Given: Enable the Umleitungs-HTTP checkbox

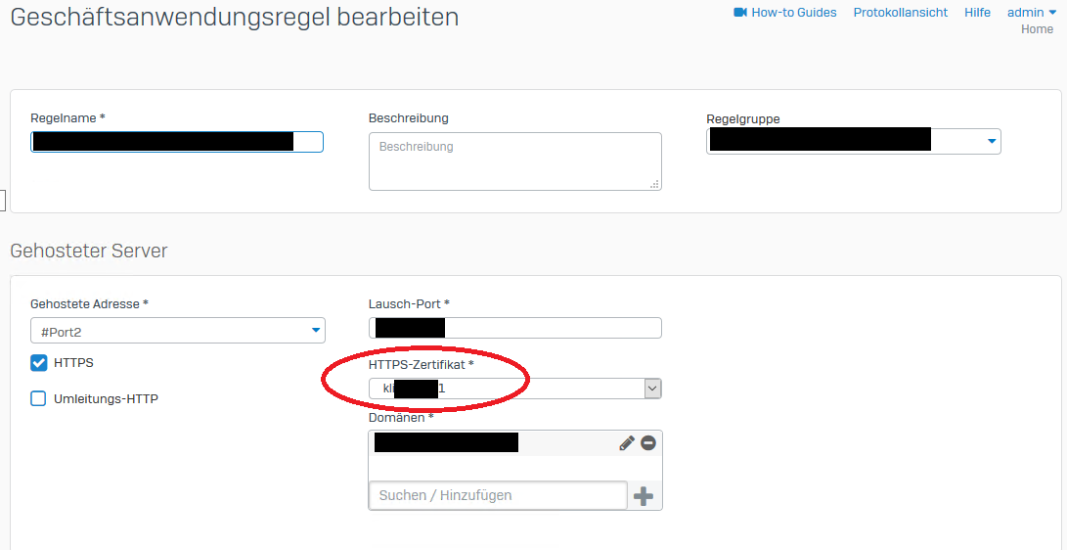Looking at the screenshot, I should coord(39,398).
